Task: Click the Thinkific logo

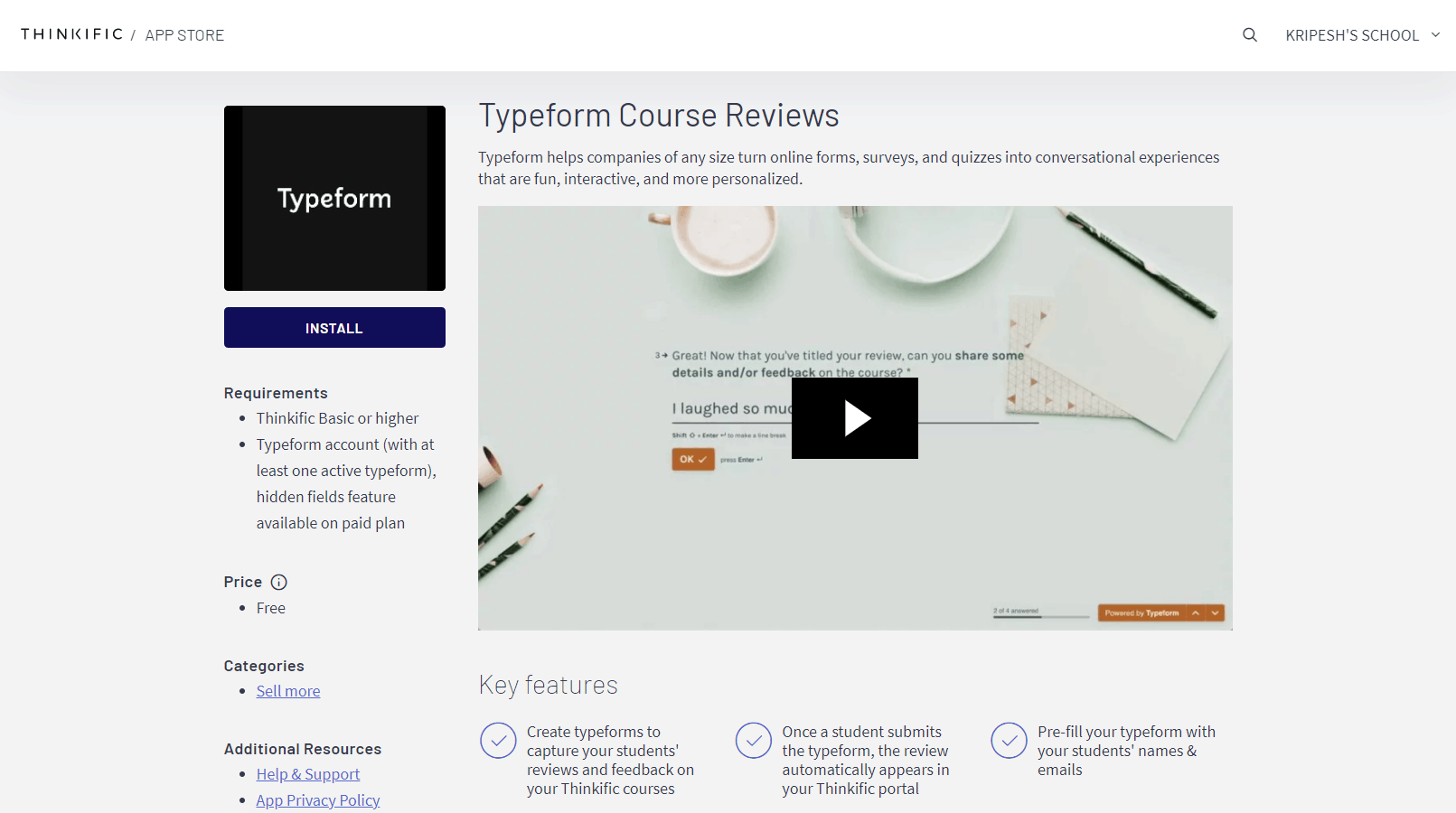Action: click(x=71, y=34)
